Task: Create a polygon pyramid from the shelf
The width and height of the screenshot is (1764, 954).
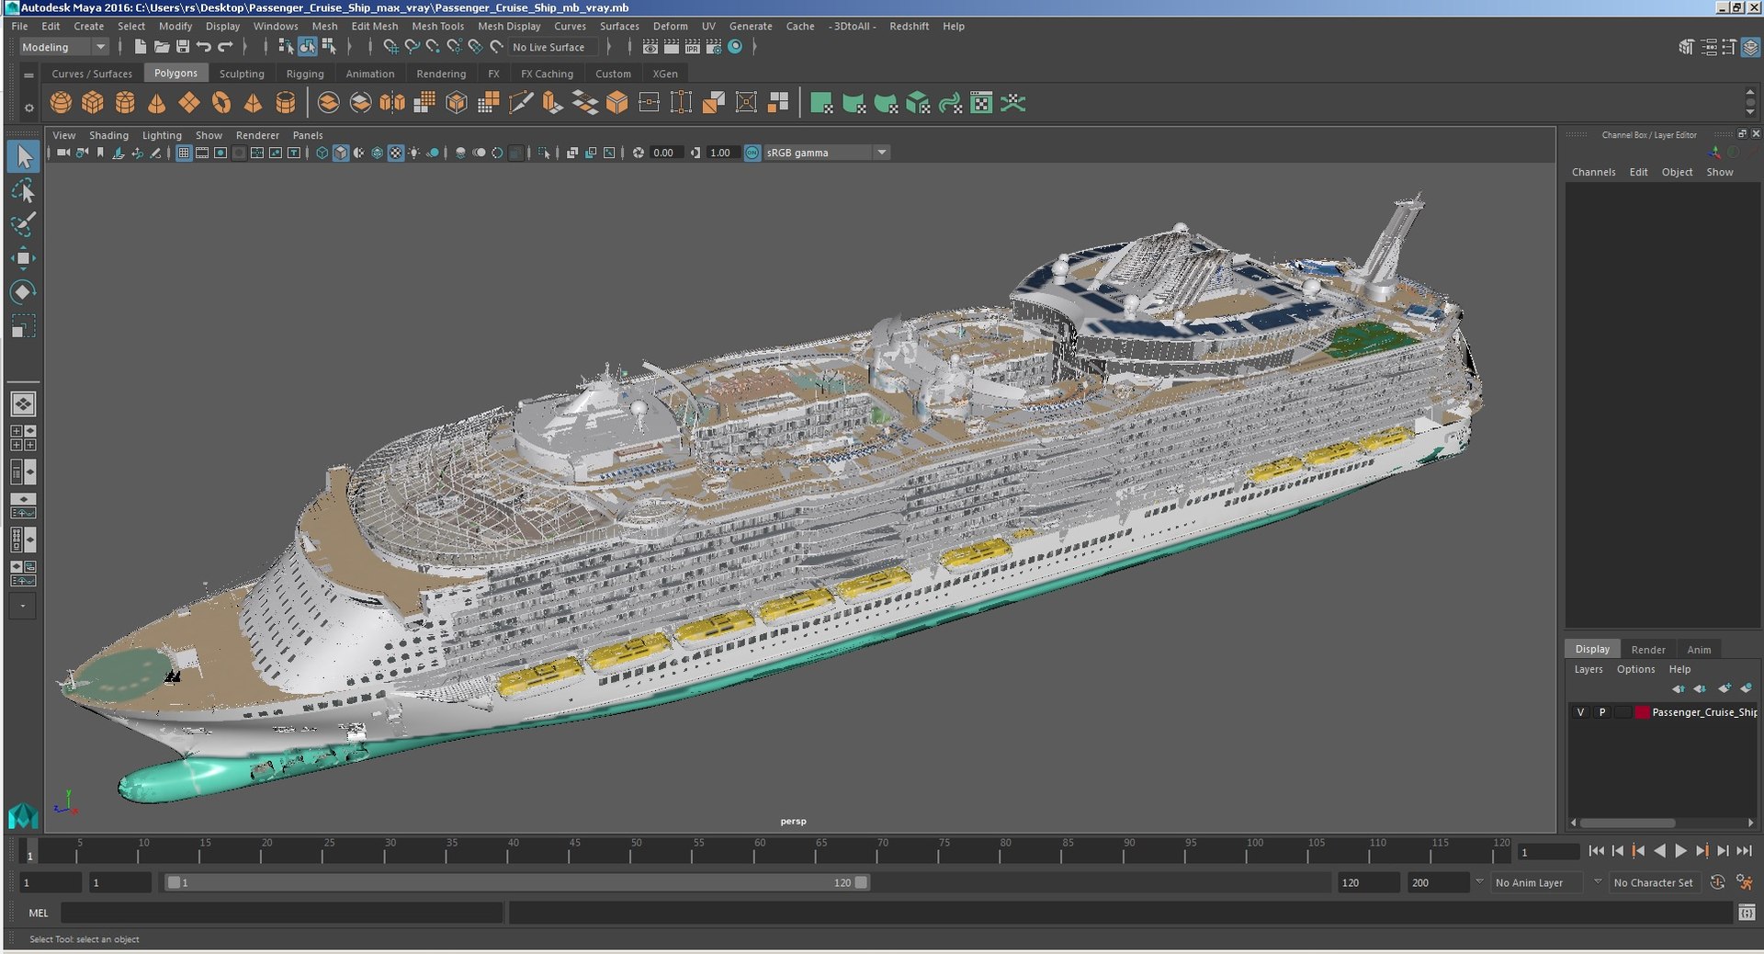Action: [254, 103]
